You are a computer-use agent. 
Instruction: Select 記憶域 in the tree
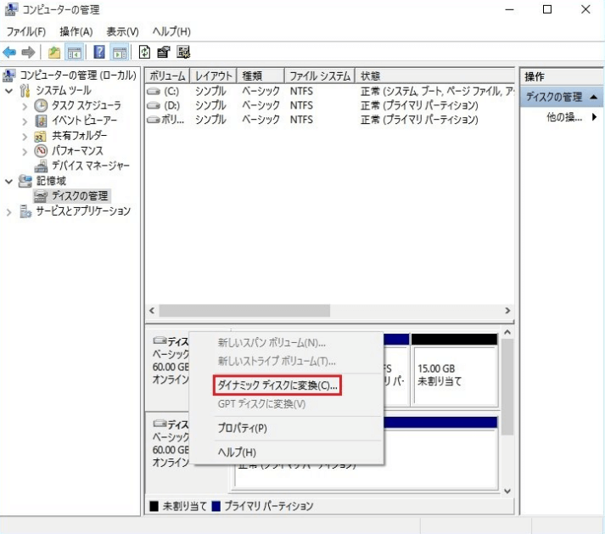51,181
